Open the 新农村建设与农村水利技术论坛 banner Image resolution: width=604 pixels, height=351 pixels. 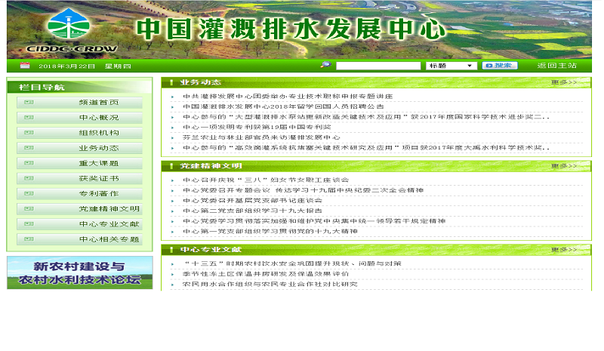[x=80, y=273]
